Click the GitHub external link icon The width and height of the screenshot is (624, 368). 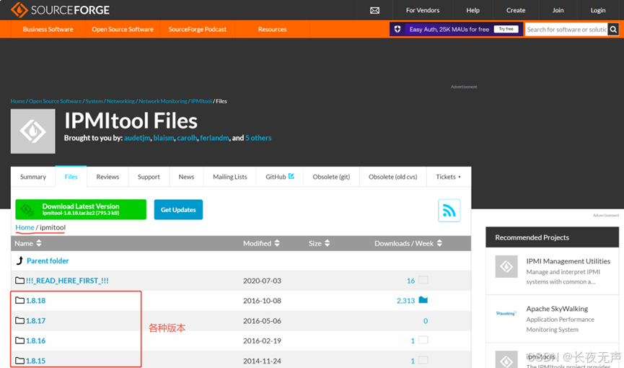291,176
